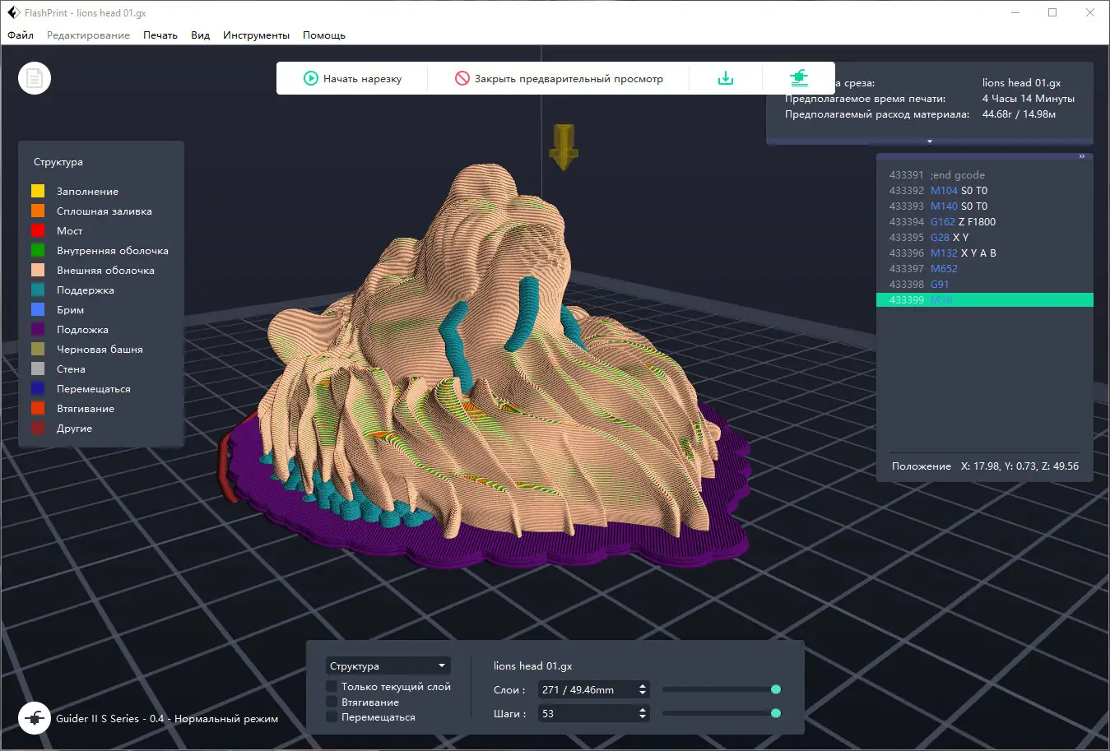Click the play icon beside Начать нарезку

point(311,79)
